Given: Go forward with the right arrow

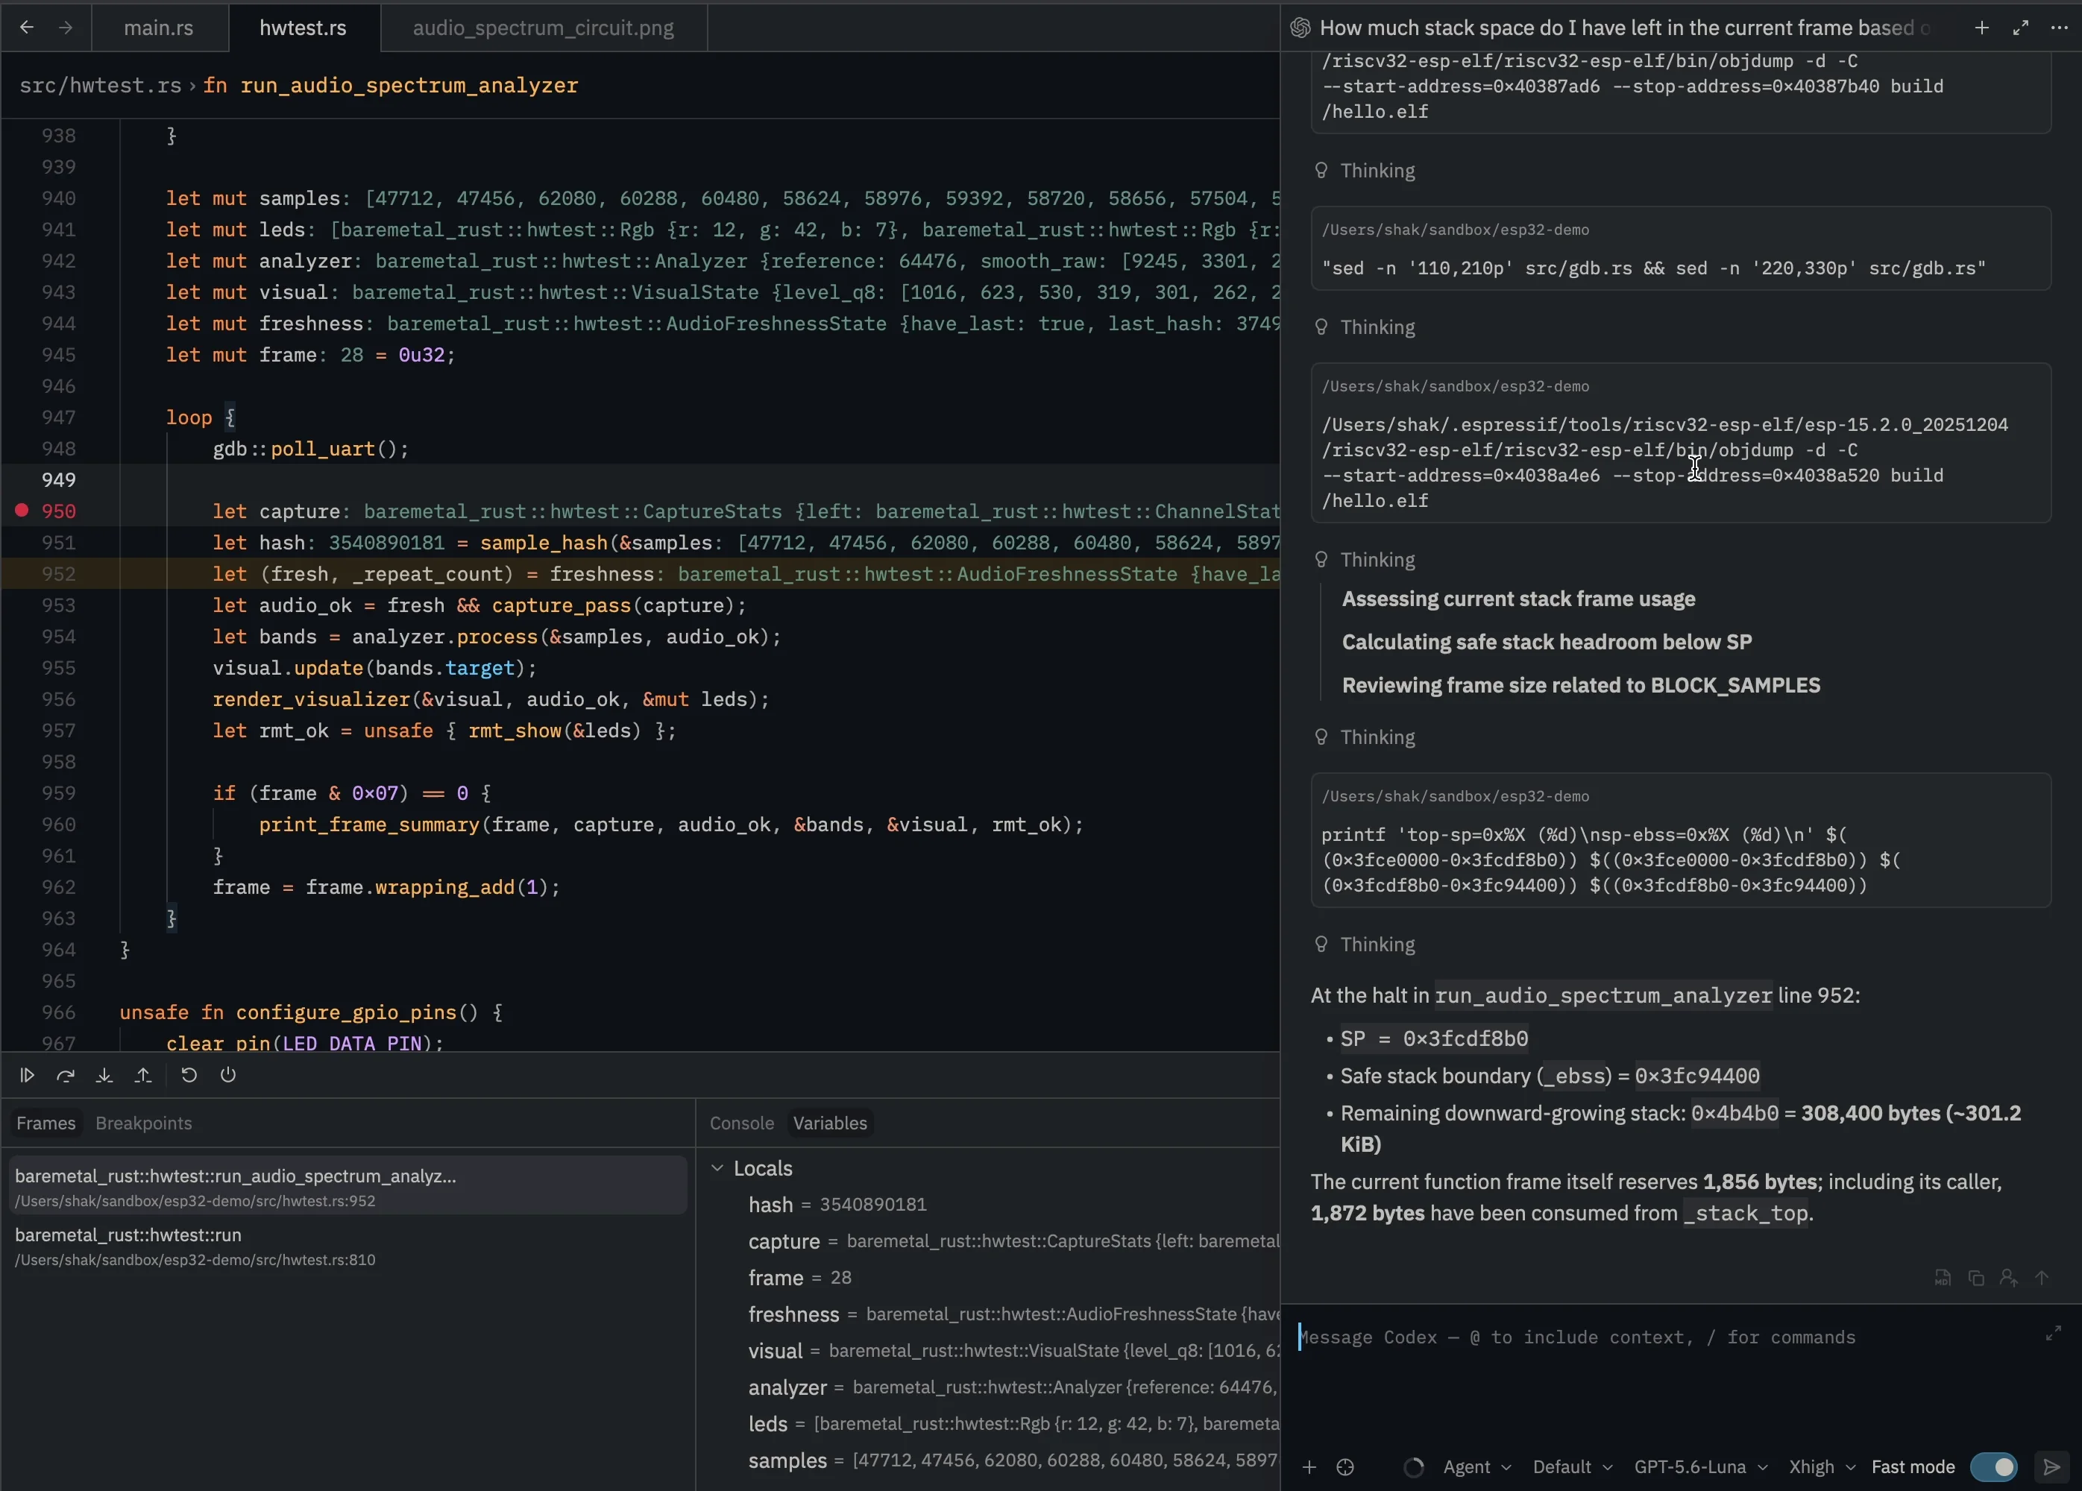Looking at the screenshot, I should click(x=65, y=28).
